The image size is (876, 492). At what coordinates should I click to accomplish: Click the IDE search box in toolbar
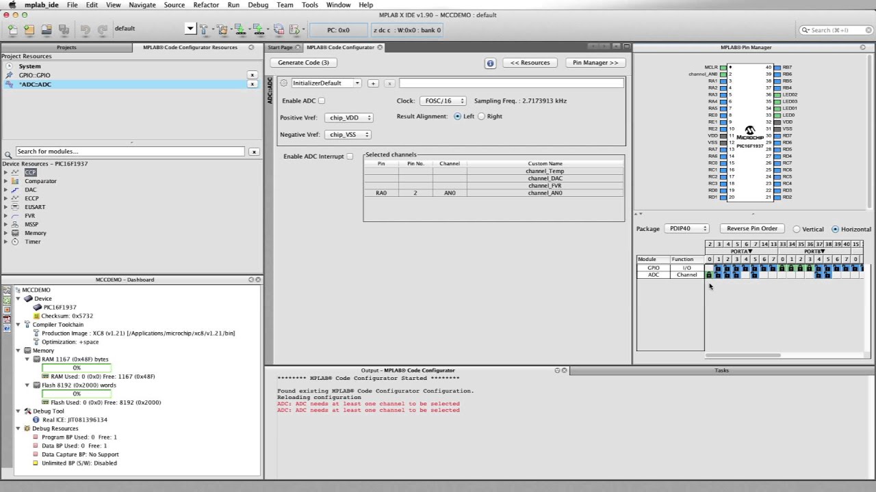click(x=835, y=30)
